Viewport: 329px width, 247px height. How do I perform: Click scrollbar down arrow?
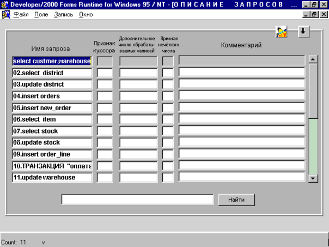coord(313,178)
